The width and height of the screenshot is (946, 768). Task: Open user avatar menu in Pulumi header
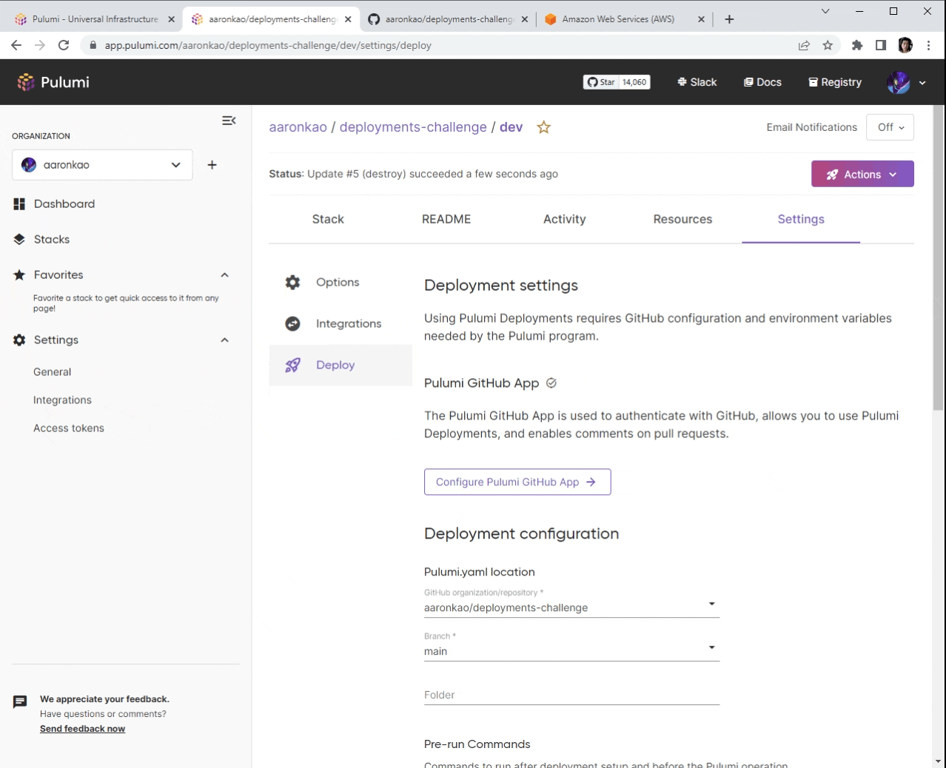point(906,82)
